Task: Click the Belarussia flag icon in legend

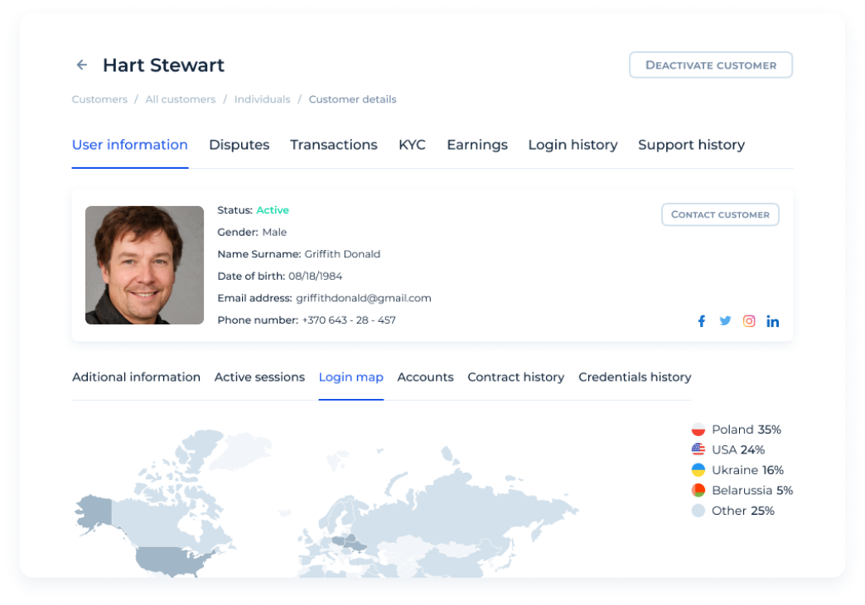Action: (698, 490)
